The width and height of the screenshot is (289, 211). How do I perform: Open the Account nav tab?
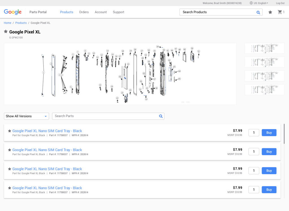[101, 12]
